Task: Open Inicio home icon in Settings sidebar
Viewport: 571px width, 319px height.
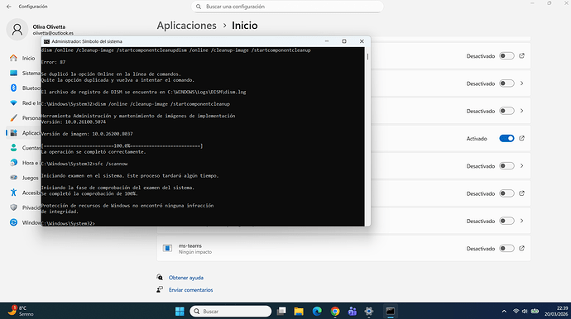Action: (x=13, y=58)
